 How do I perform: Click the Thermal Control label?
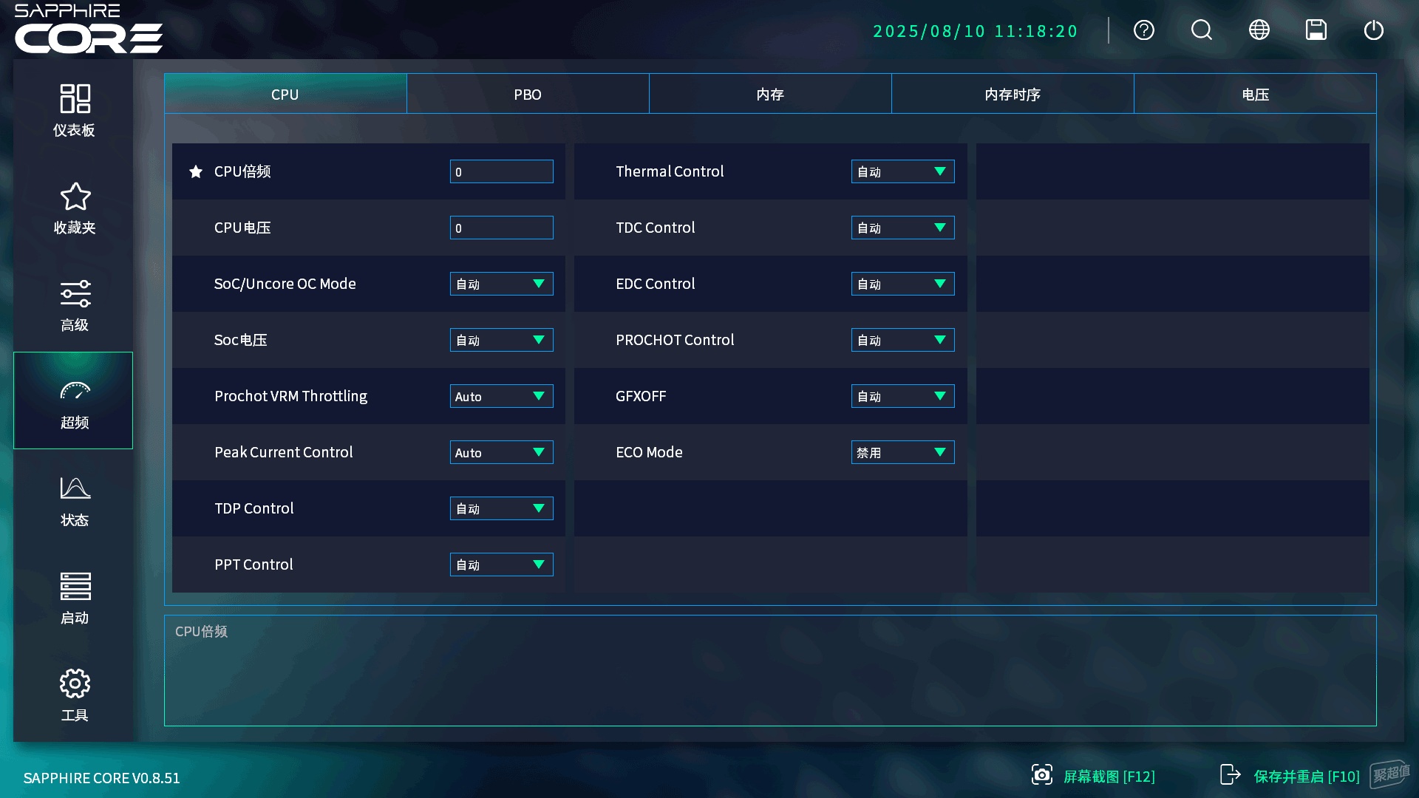point(670,171)
